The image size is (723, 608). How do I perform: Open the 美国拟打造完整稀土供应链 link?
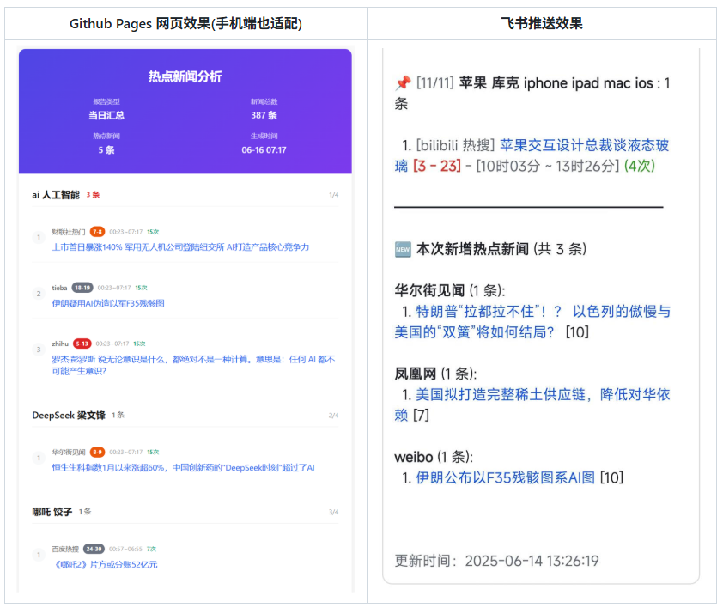point(543,395)
